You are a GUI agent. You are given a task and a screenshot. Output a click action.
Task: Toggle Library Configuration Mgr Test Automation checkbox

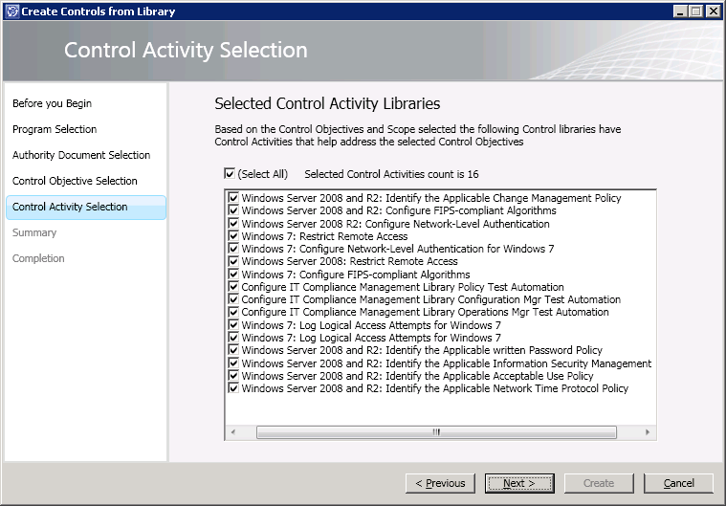pos(233,299)
